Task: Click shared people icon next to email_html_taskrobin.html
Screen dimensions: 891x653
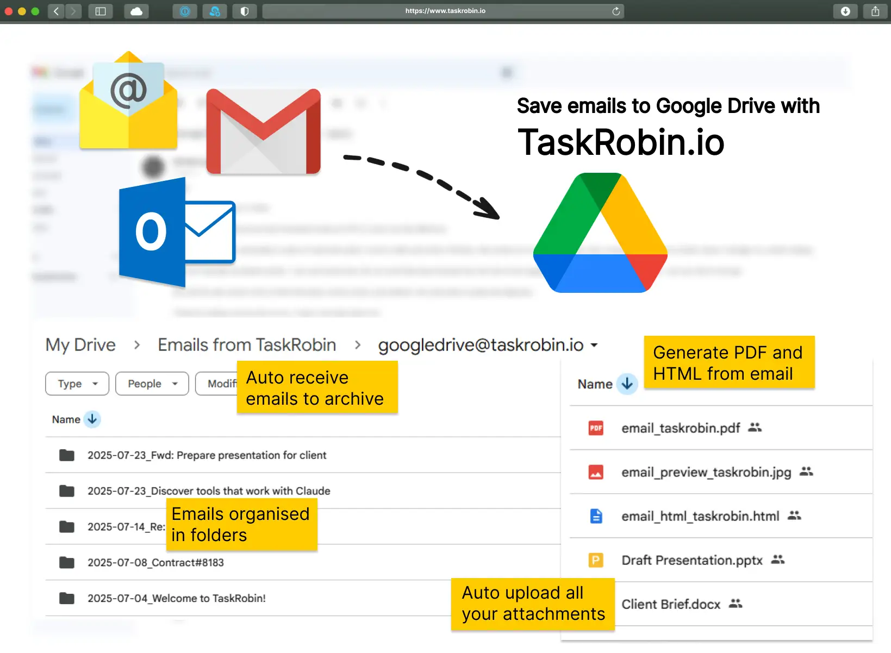Action: 794,516
